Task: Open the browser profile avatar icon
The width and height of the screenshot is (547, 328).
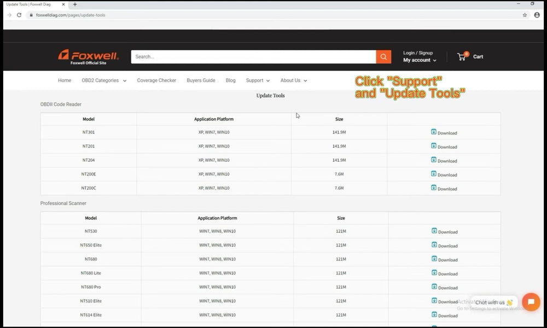Action: (537, 15)
